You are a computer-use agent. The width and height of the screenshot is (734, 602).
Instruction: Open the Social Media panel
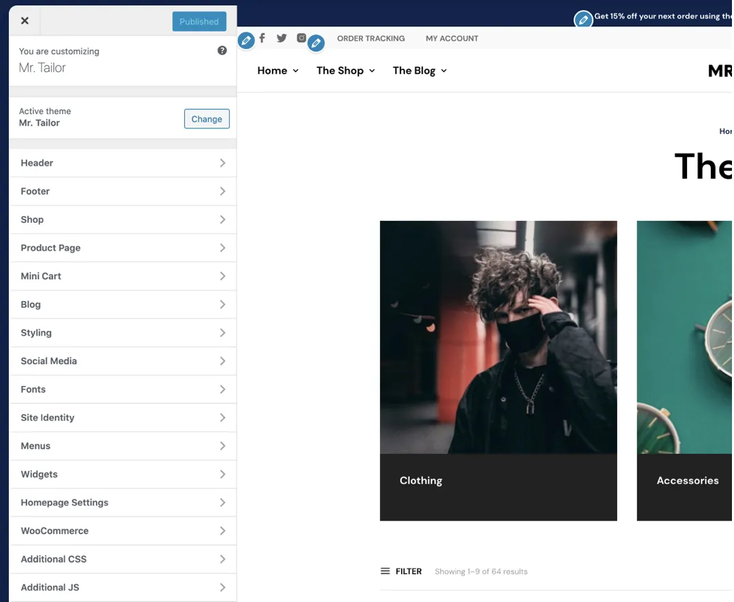click(123, 361)
